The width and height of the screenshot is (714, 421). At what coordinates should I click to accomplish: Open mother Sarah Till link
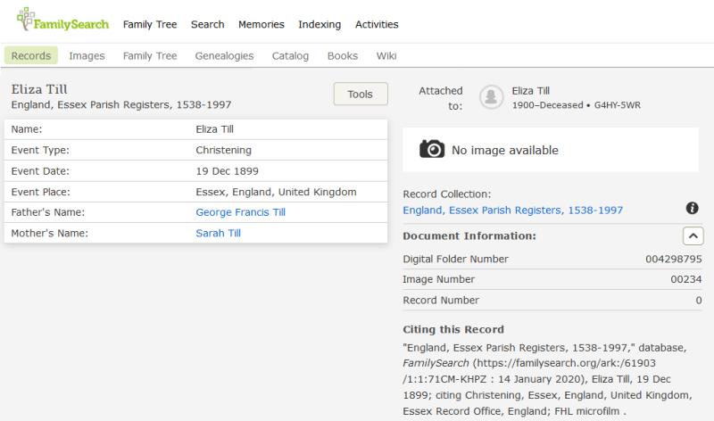click(x=218, y=233)
